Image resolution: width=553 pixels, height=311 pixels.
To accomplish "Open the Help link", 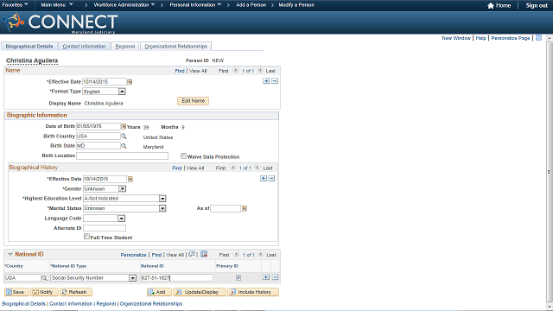I will coord(480,38).
